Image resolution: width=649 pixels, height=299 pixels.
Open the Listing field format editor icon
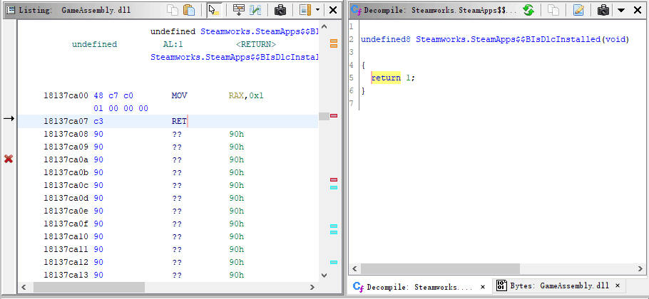[237, 10]
